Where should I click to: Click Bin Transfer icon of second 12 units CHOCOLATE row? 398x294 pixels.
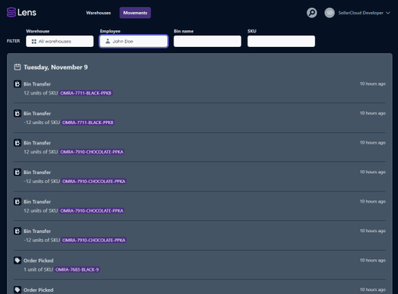[x=18, y=202]
